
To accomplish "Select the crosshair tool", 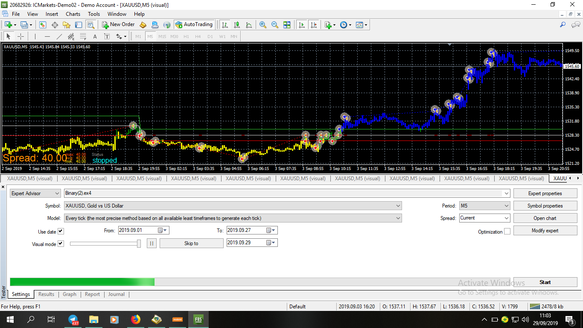I will click(20, 36).
